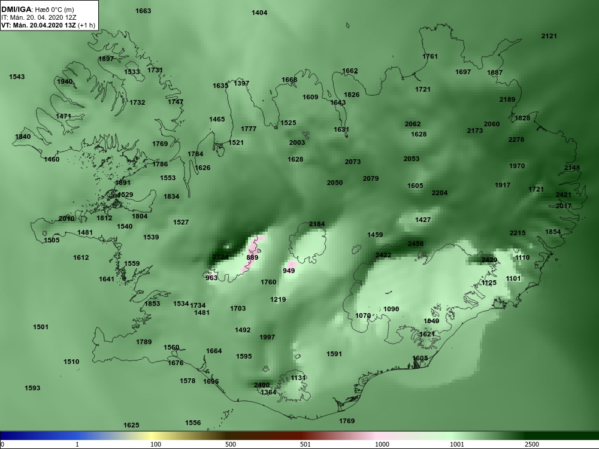
Task: Click the VT valid time line 13Z
Action: (x=47, y=26)
